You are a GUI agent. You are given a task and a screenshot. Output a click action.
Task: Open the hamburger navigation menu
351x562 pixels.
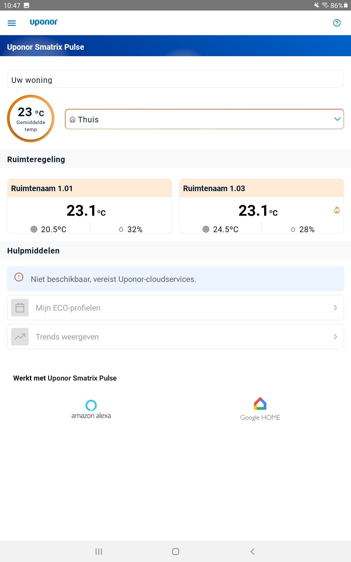pos(12,23)
